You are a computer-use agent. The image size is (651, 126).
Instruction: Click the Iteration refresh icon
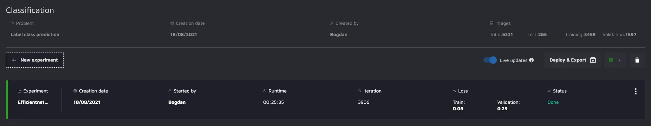pos(359,91)
